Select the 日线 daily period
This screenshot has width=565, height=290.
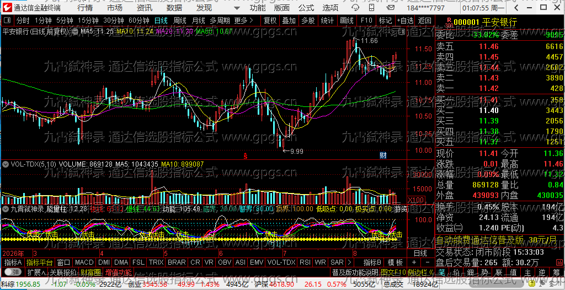coord(161,20)
